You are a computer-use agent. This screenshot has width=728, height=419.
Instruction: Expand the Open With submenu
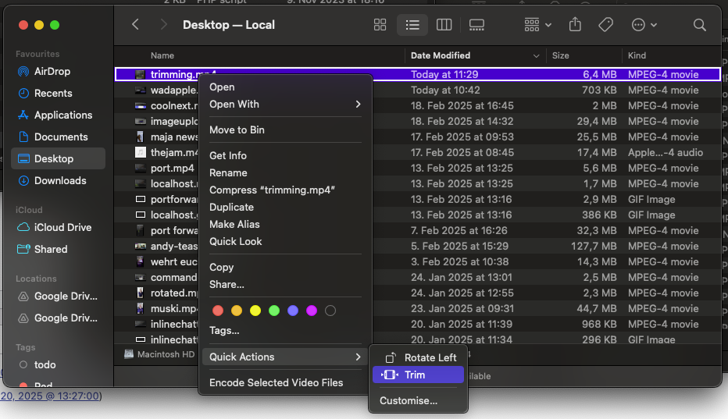pos(285,105)
